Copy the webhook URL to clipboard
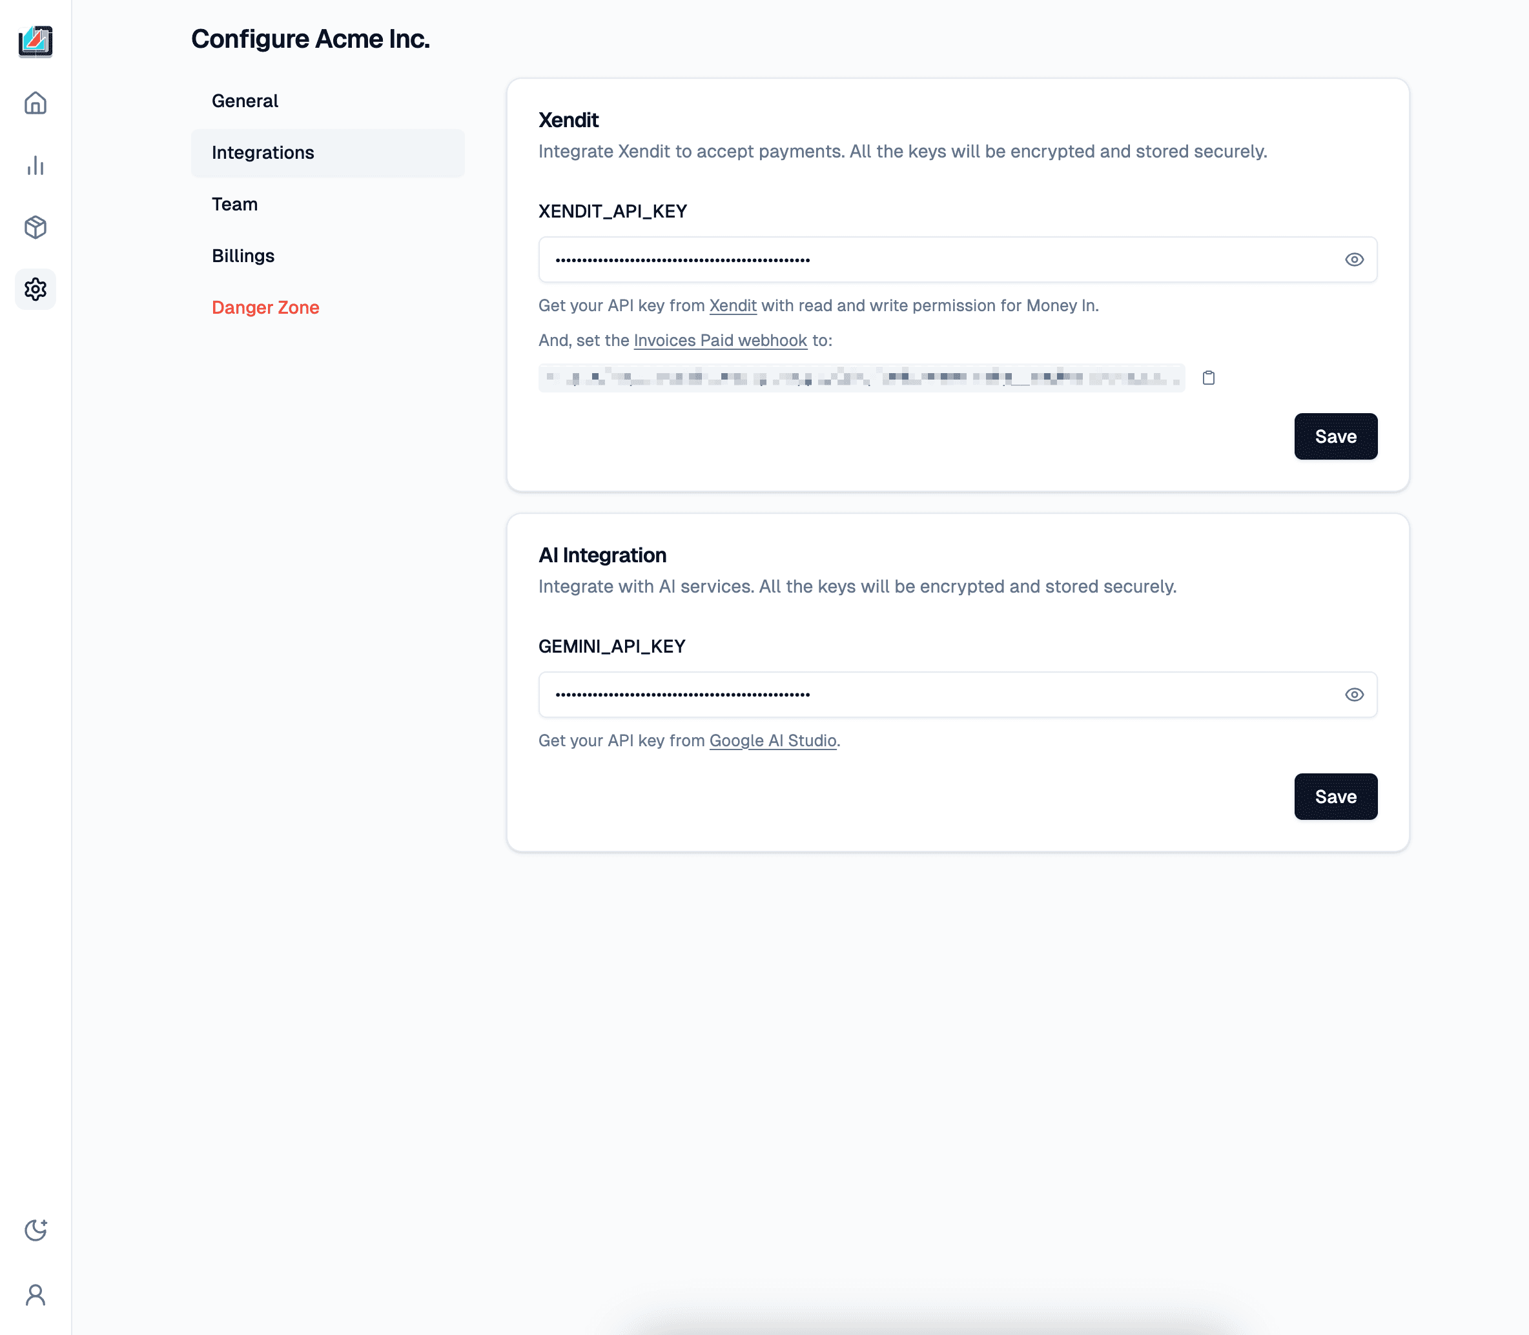1529x1335 pixels. pos(1209,378)
